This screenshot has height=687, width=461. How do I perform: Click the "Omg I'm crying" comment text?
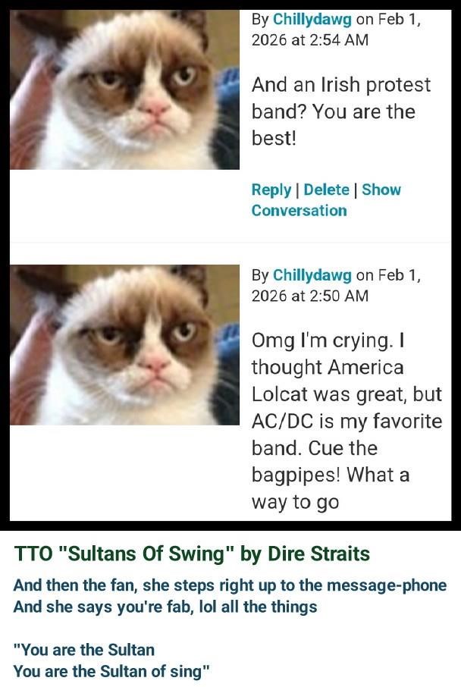pos(347,421)
